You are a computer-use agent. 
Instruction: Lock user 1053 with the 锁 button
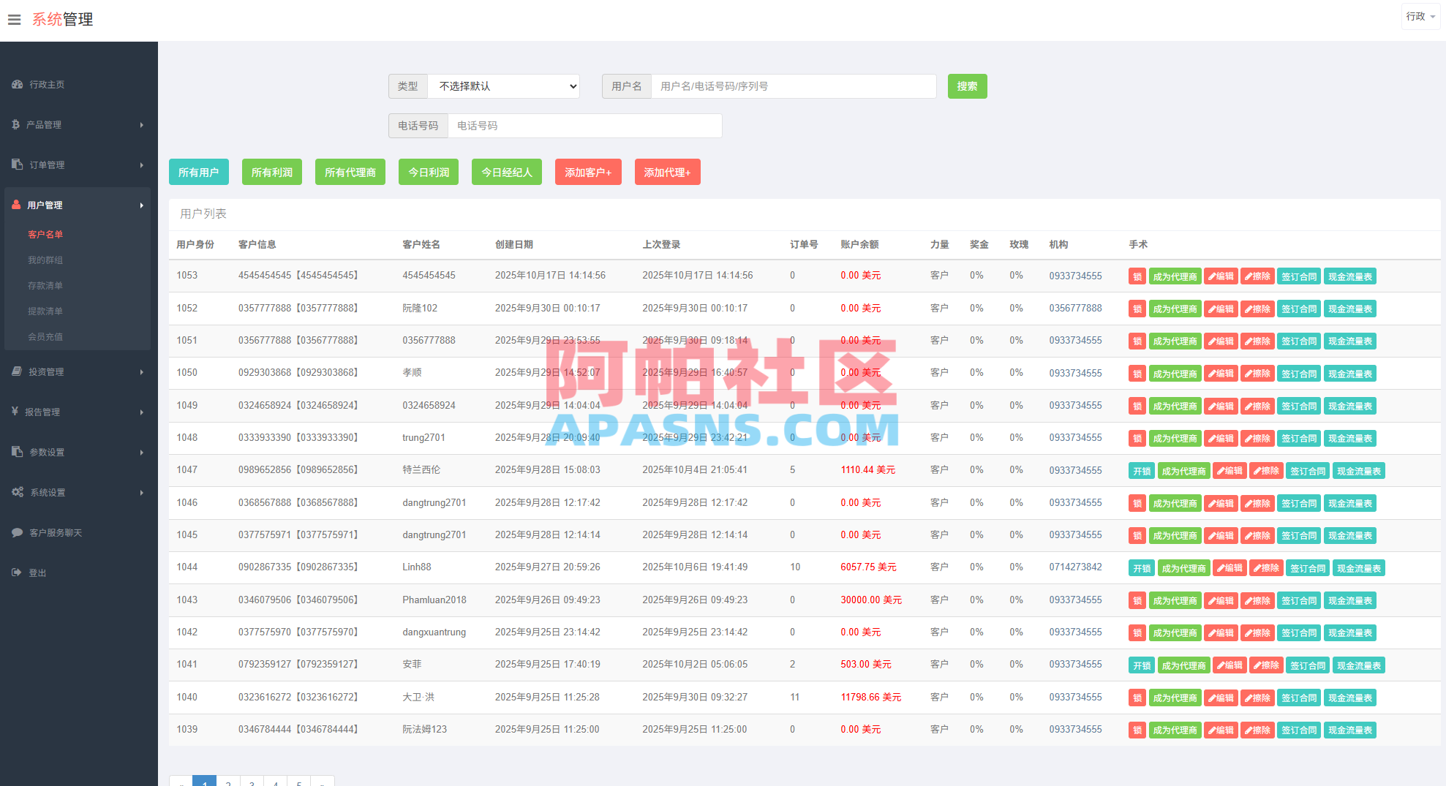pyautogui.click(x=1137, y=276)
